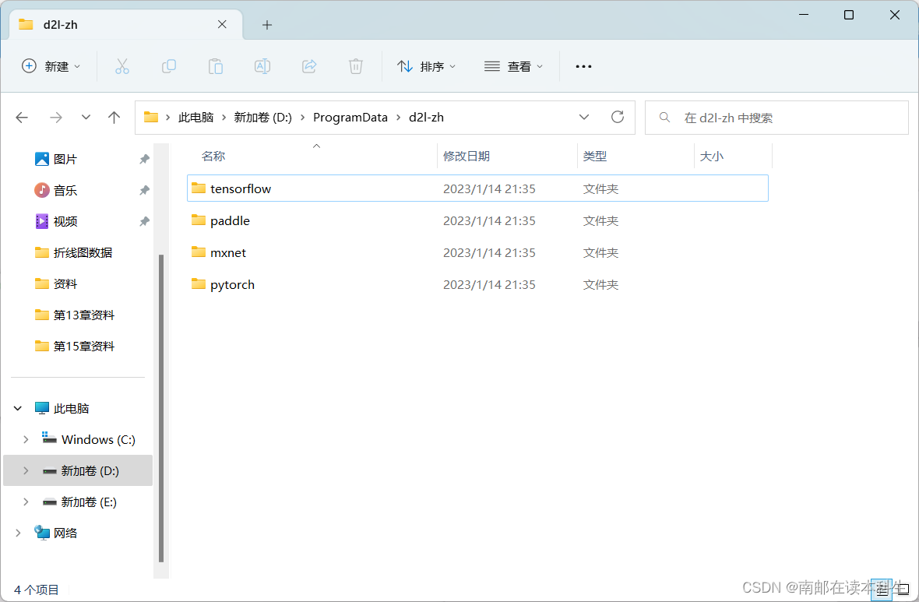The height and width of the screenshot is (602, 919).
Task: Click ProgramData in the breadcrumb
Action: pyautogui.click(x=350, y=118)
